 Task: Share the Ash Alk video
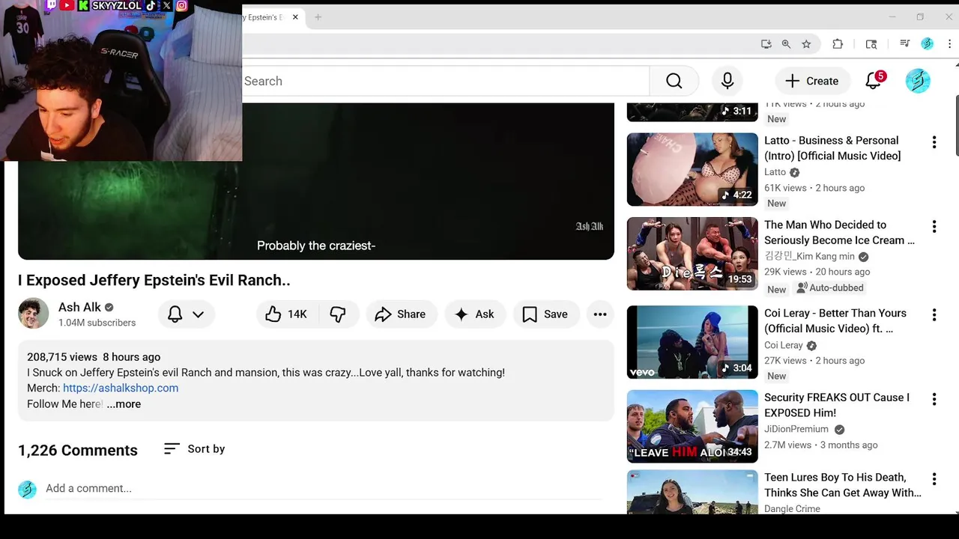[x=400, y=314]
